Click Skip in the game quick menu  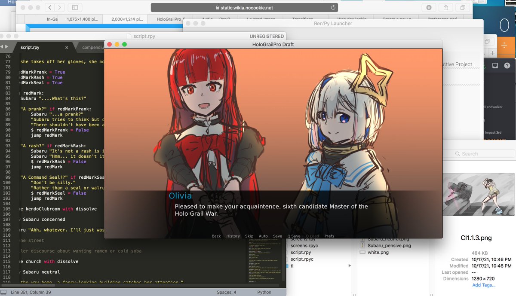coord(249,236)
